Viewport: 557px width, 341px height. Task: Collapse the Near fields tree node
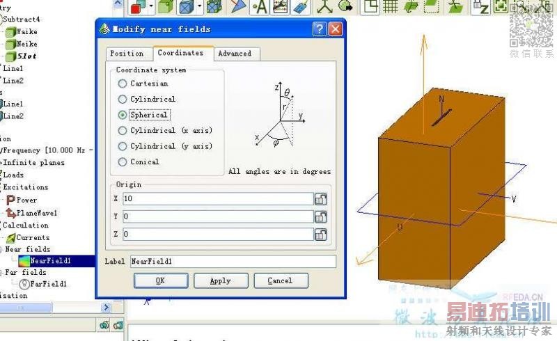[x=1, y=249]
